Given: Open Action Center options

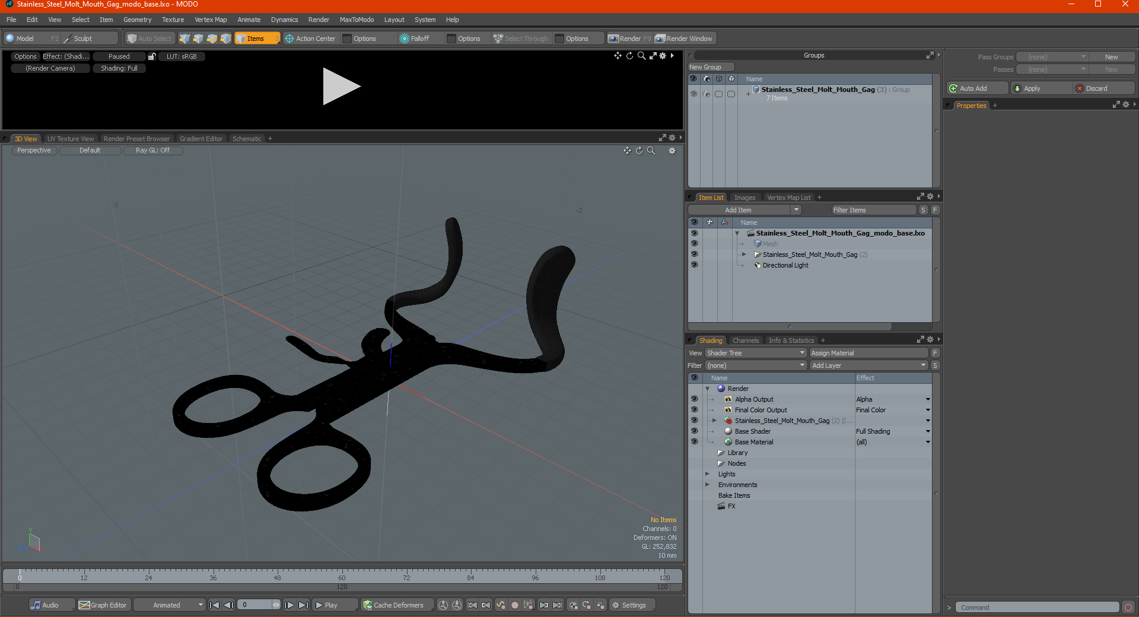Looking at the screenshot, I should 310,39.
